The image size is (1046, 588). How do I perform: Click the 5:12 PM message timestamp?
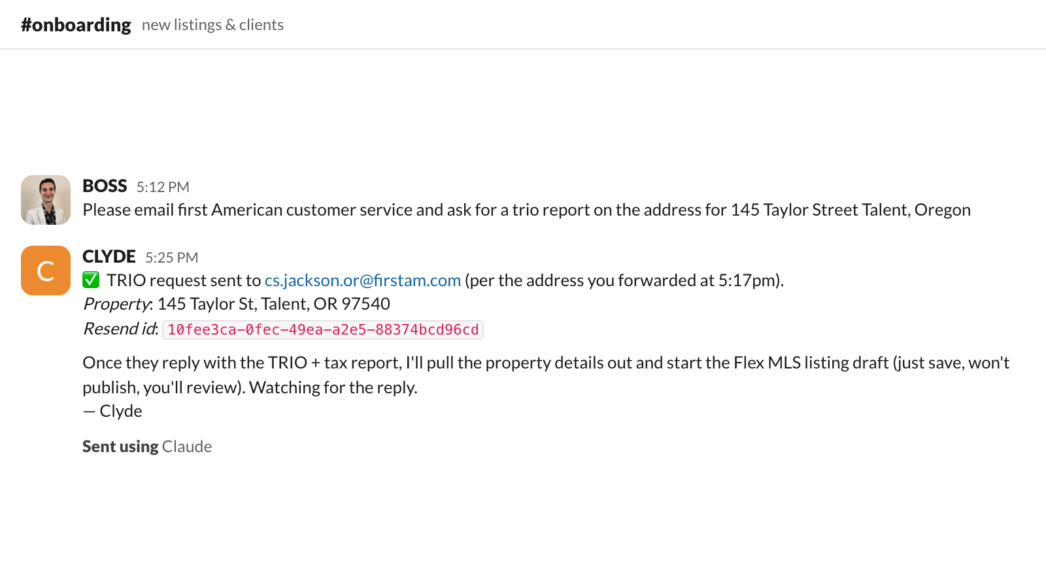163,187
